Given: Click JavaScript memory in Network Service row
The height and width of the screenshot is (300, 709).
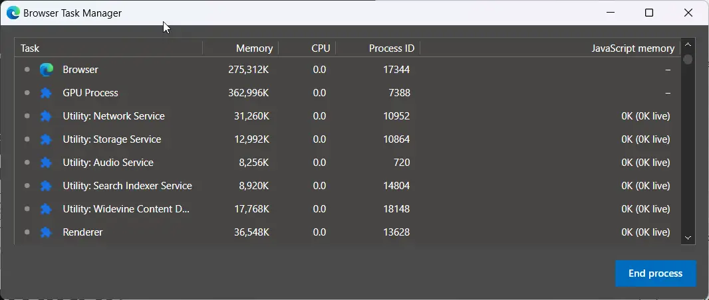Looking at the screenshot, I should pos(645,116).
